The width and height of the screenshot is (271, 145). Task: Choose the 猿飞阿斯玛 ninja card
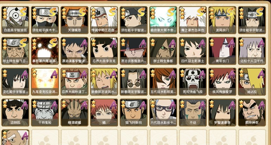pyautogui.click(x=134, y=112)
